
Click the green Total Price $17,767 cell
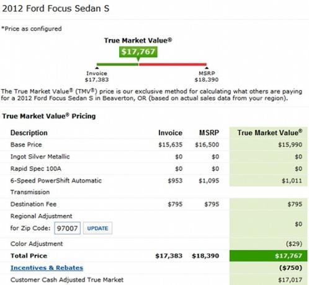click(x=269, y=256)
